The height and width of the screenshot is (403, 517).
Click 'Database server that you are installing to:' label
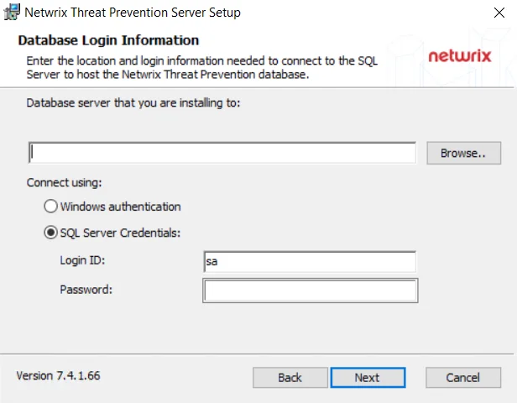pos(133,103)
